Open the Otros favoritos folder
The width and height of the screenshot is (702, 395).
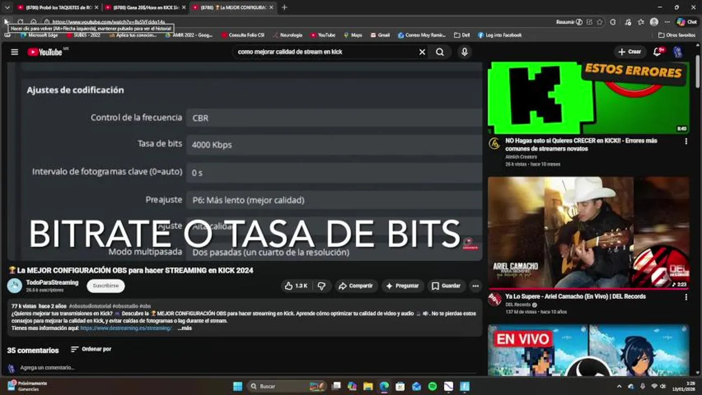(x=677, y=35)
